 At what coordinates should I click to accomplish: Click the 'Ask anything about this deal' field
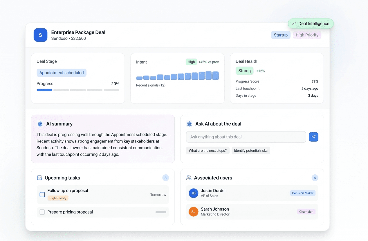[246, 137]
